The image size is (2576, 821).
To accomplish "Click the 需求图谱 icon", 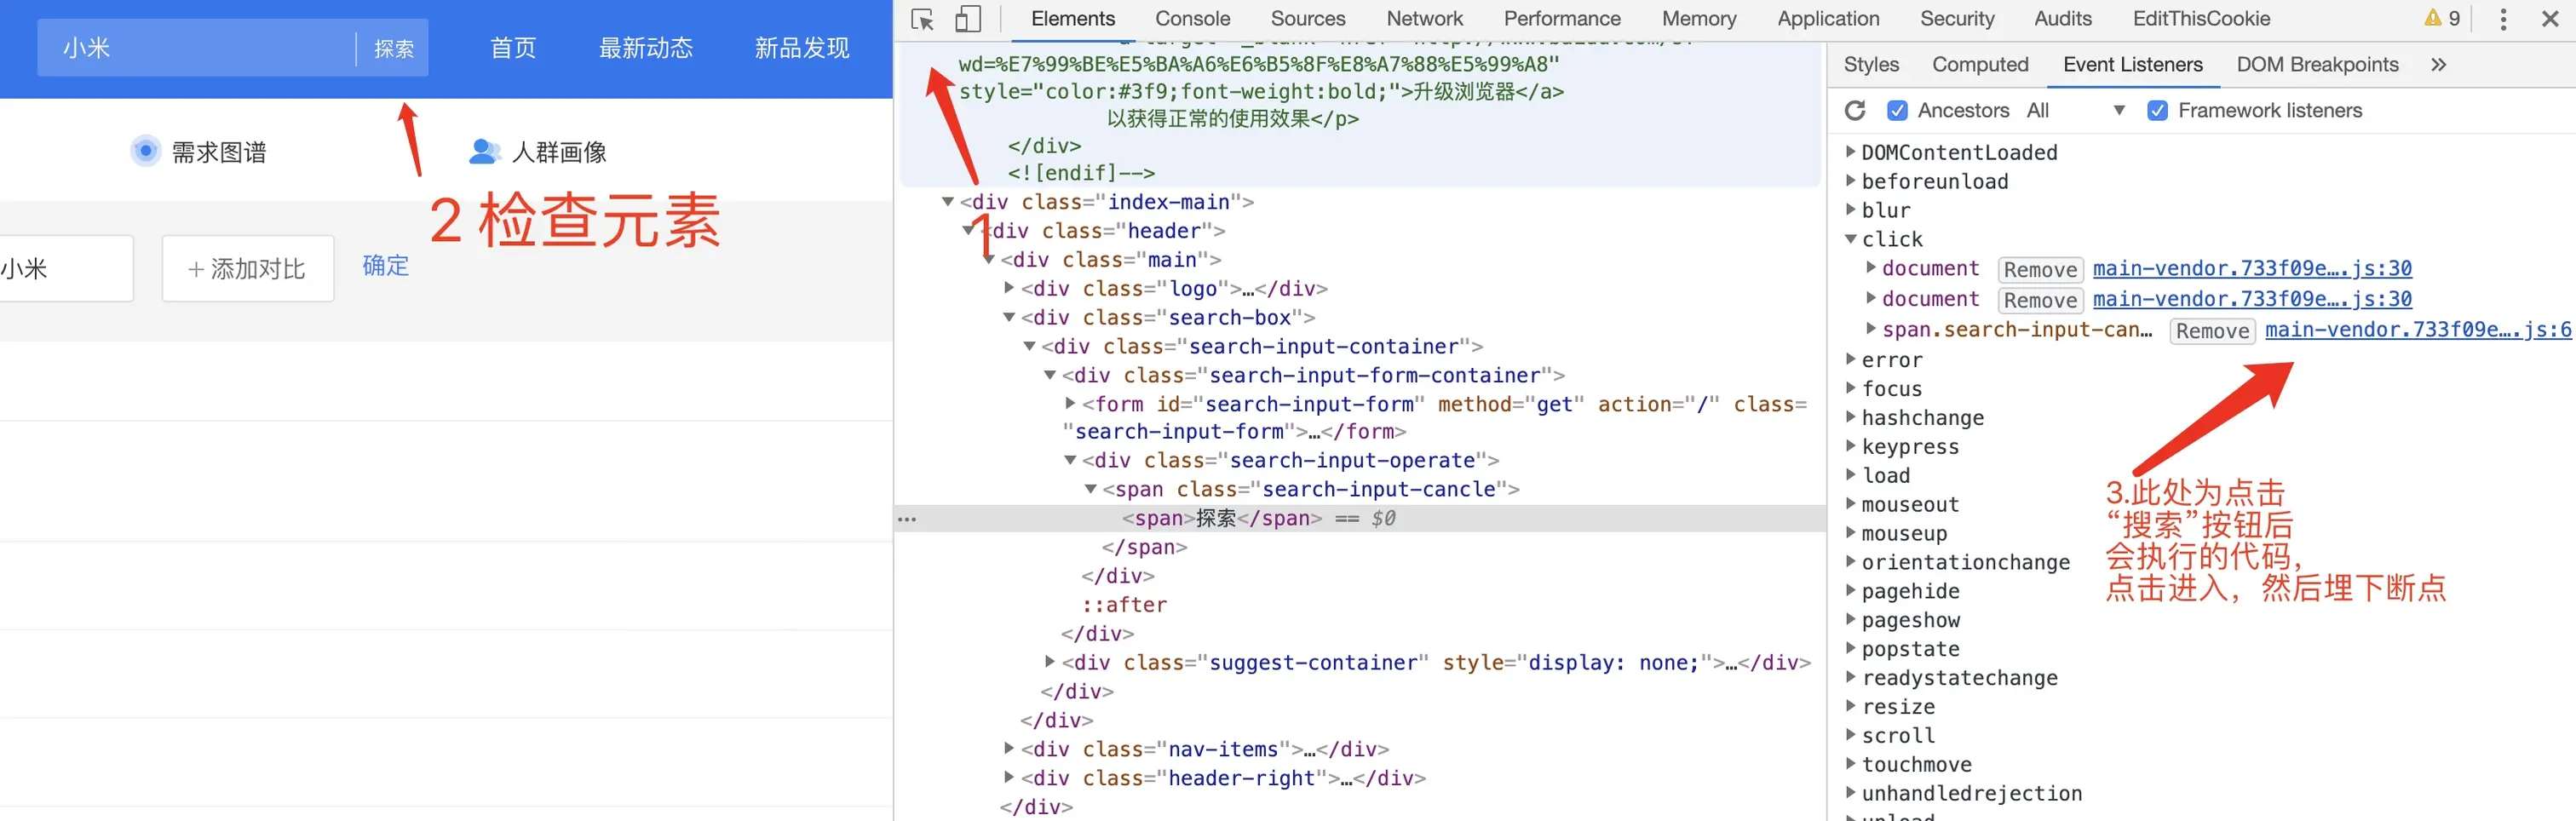I will (x=146, y=151).
